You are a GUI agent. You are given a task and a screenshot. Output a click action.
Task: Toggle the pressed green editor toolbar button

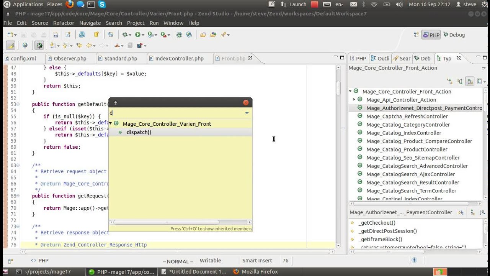pyautogui.click(x=39, y=45)
